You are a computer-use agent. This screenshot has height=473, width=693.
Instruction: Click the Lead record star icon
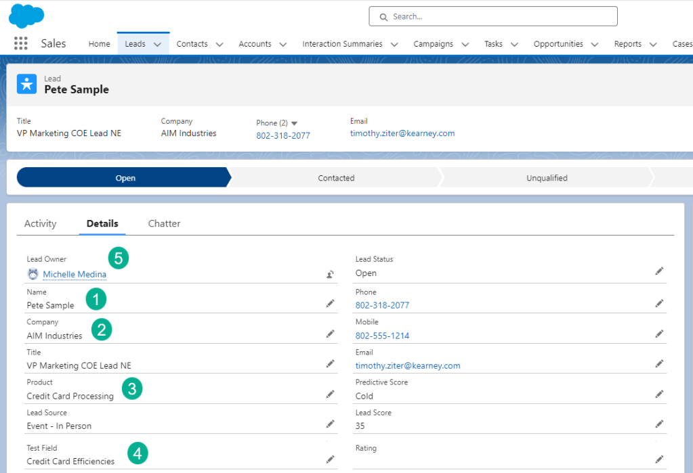pos(27,84)
